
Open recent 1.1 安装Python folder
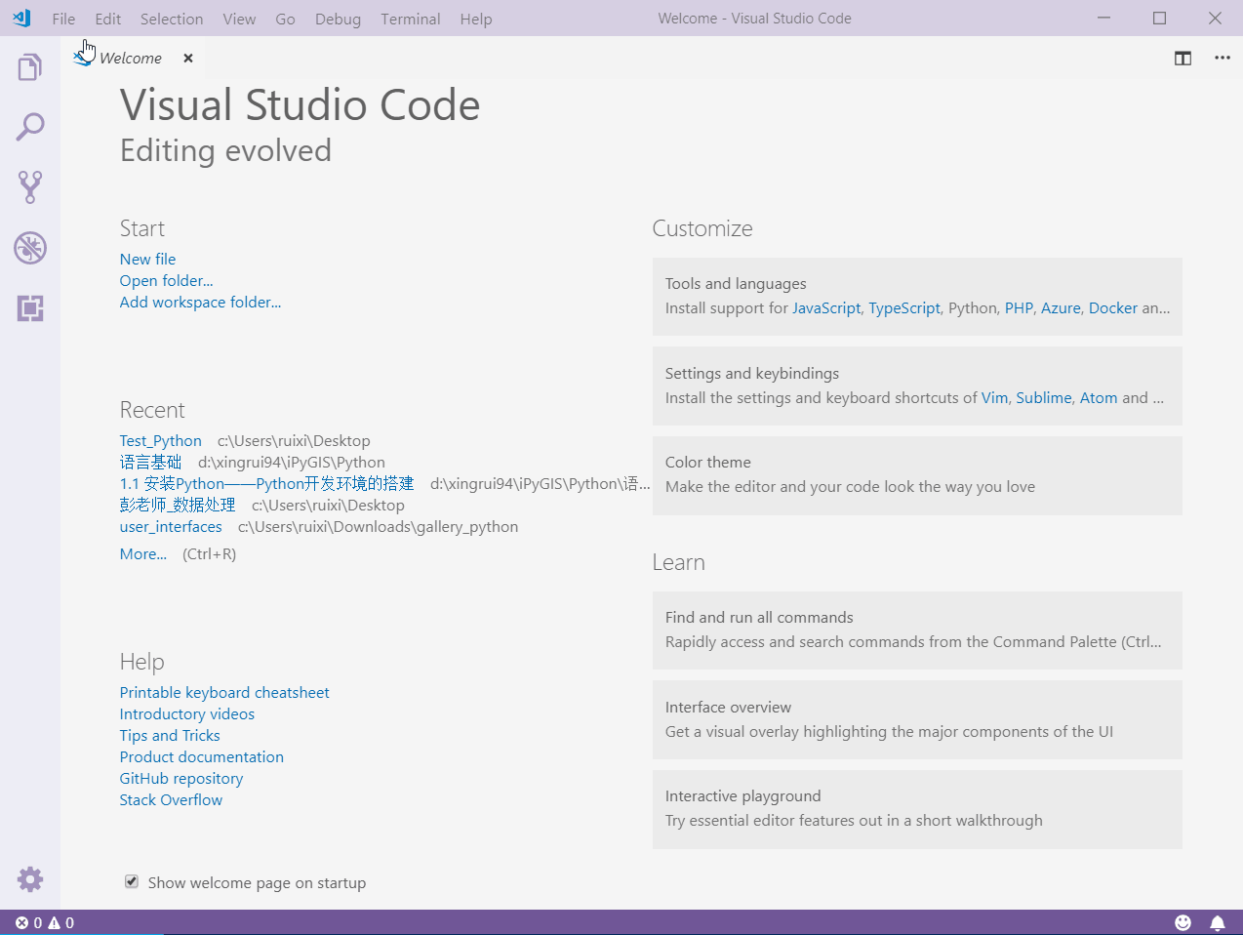click(267, 484)
